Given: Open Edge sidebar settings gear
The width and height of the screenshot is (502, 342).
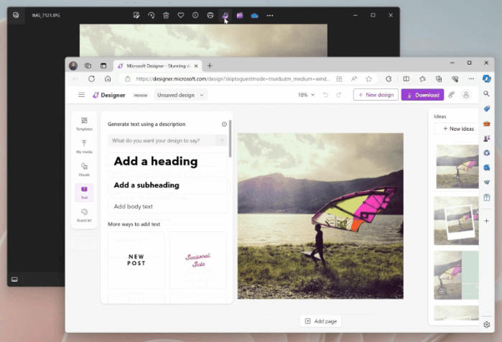Looking at the screenshot, I should [x=487, y=324].
